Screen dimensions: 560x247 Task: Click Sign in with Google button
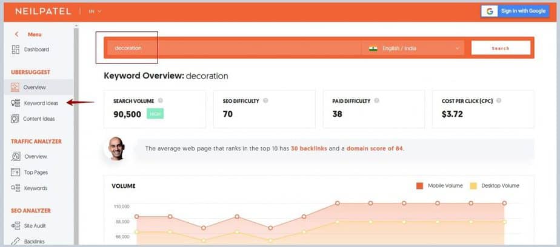[515, 11]
